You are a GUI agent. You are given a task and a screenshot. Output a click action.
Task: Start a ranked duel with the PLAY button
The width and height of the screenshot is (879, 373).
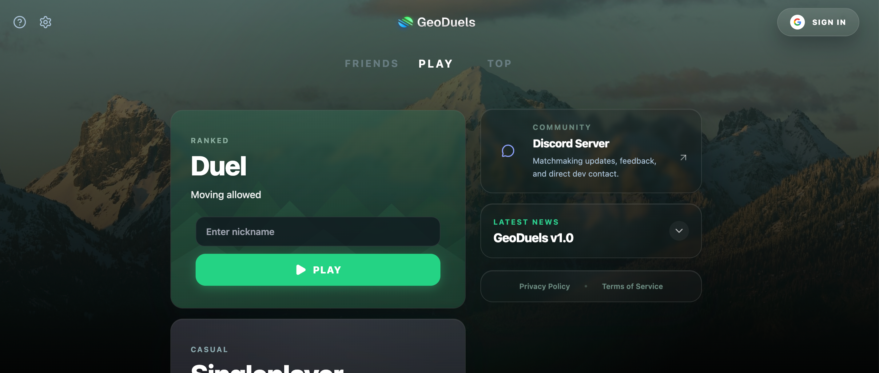tap(318, 270)
